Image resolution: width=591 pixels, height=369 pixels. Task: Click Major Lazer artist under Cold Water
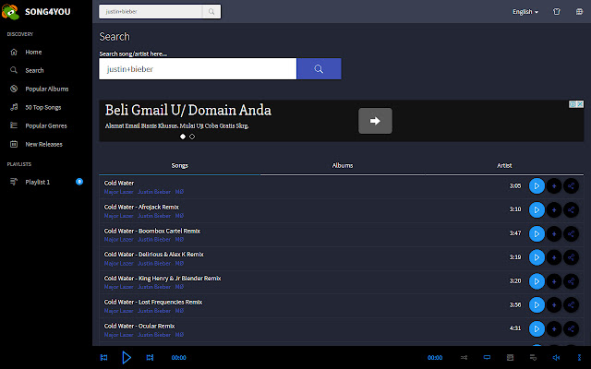[119, 192]
